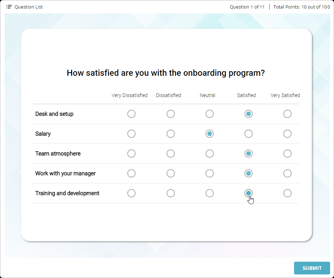Set Work with your manager to Dissatisfied
This screenshot has width=334, height=278.
[171, 173]
